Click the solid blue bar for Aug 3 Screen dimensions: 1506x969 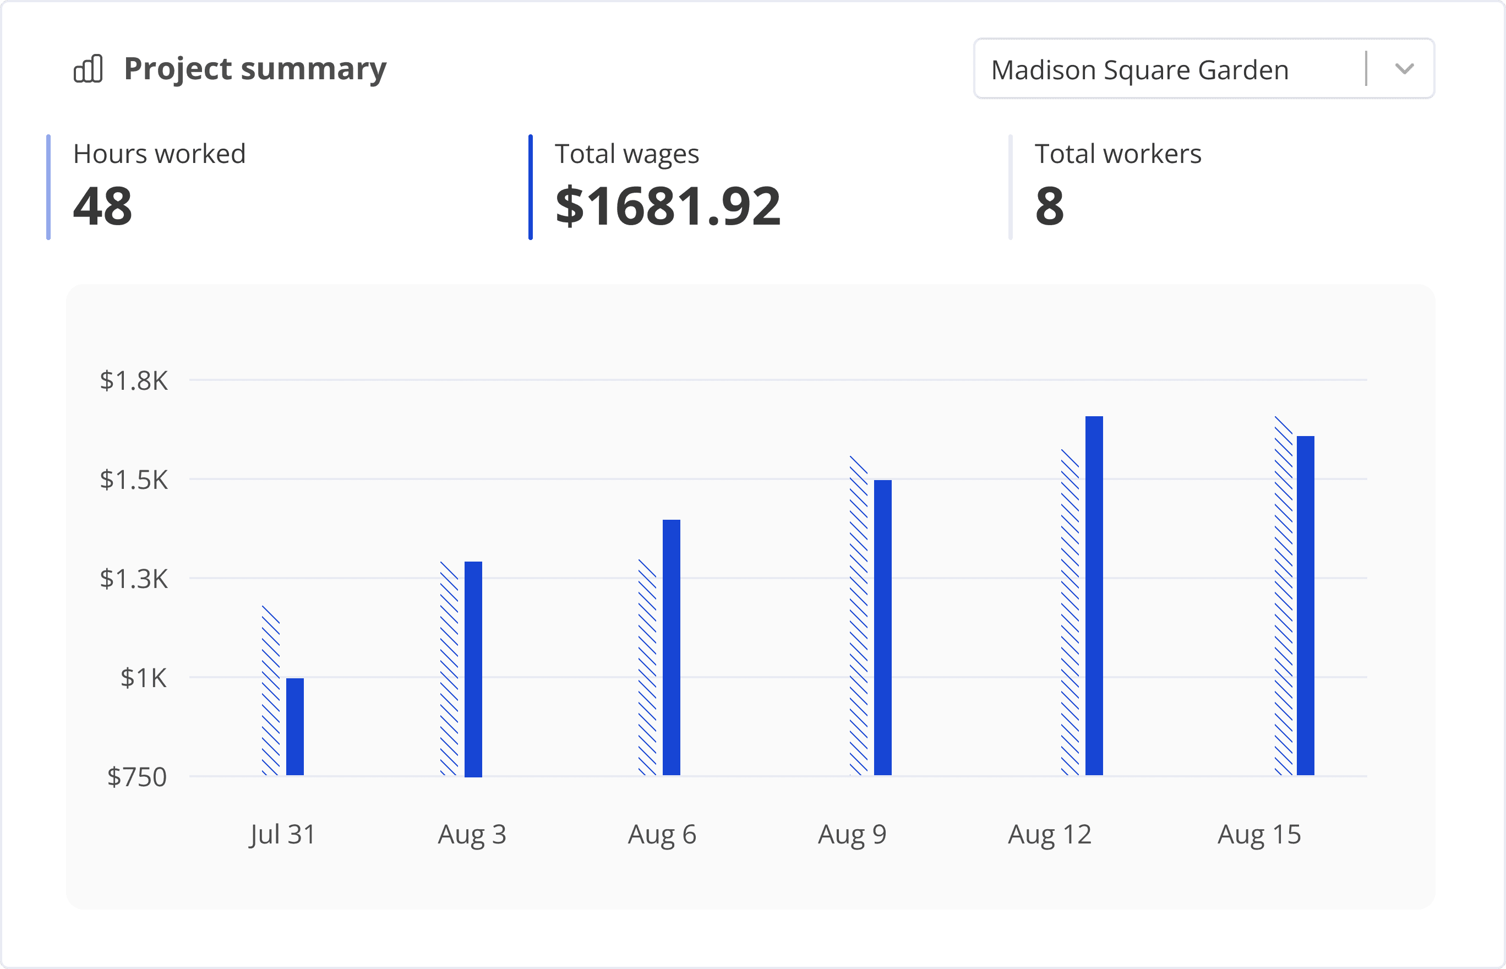473,669
